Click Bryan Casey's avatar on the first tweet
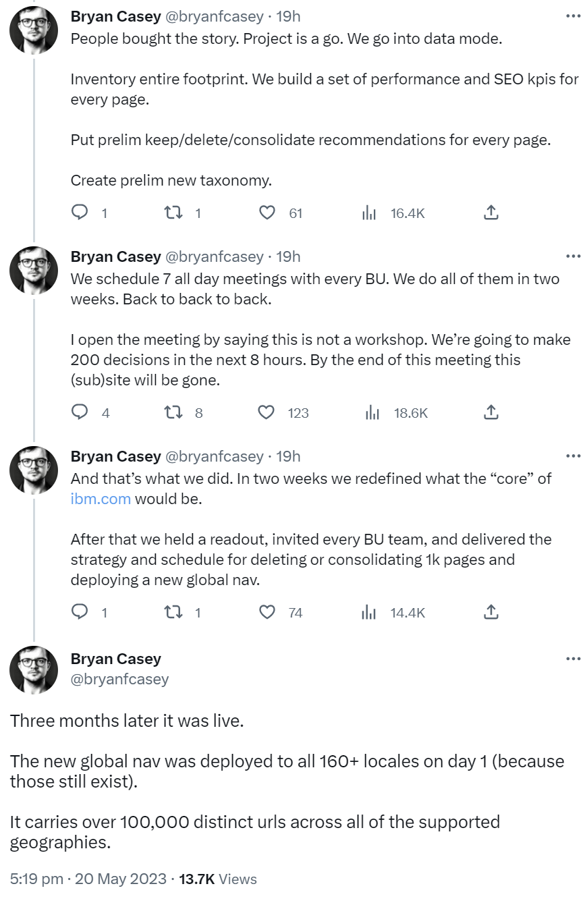The image size is (587, 905). click(33, 31)
